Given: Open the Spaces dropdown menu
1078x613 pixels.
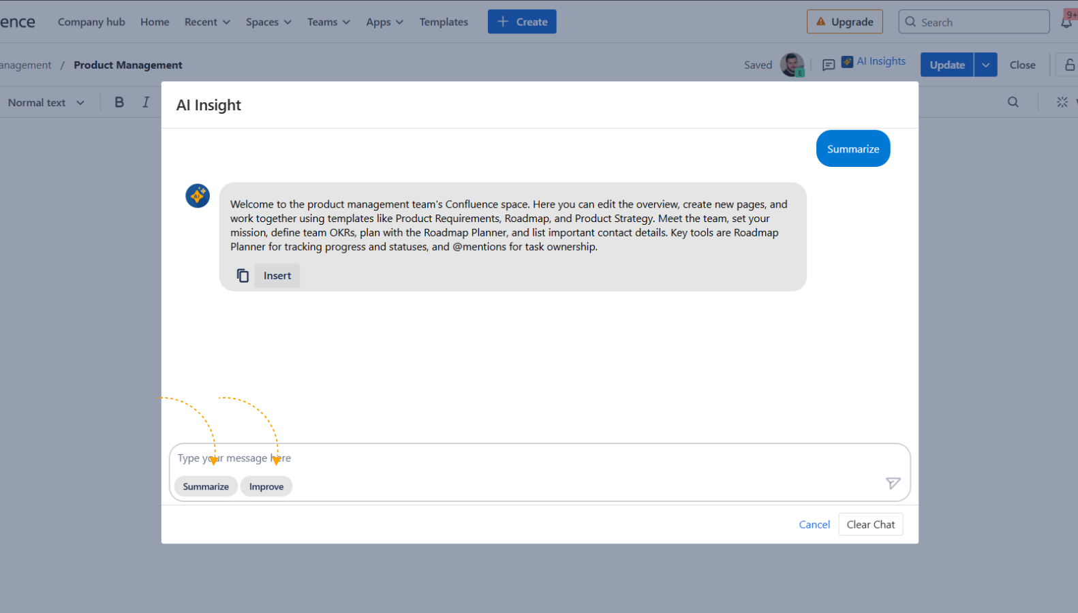Looking at the screenshot, I should [x=268, y=22].
